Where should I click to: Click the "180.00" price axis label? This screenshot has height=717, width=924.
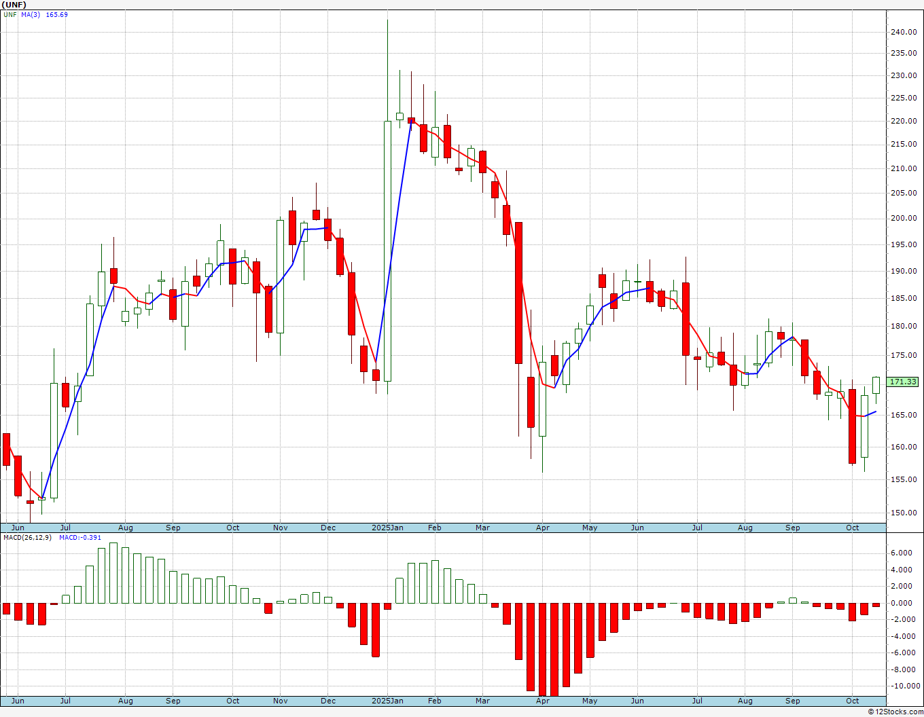904,327
